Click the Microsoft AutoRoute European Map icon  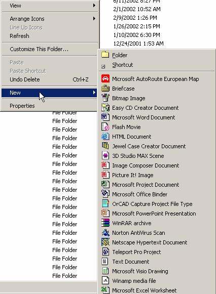pyautogui.click(x=105, y=79)
